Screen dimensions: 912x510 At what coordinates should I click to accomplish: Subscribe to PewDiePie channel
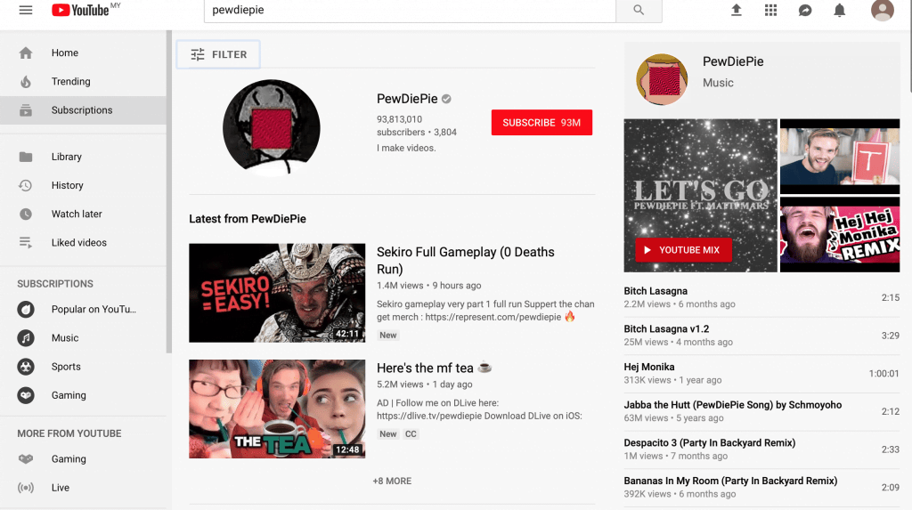click(x=541, y=123)
